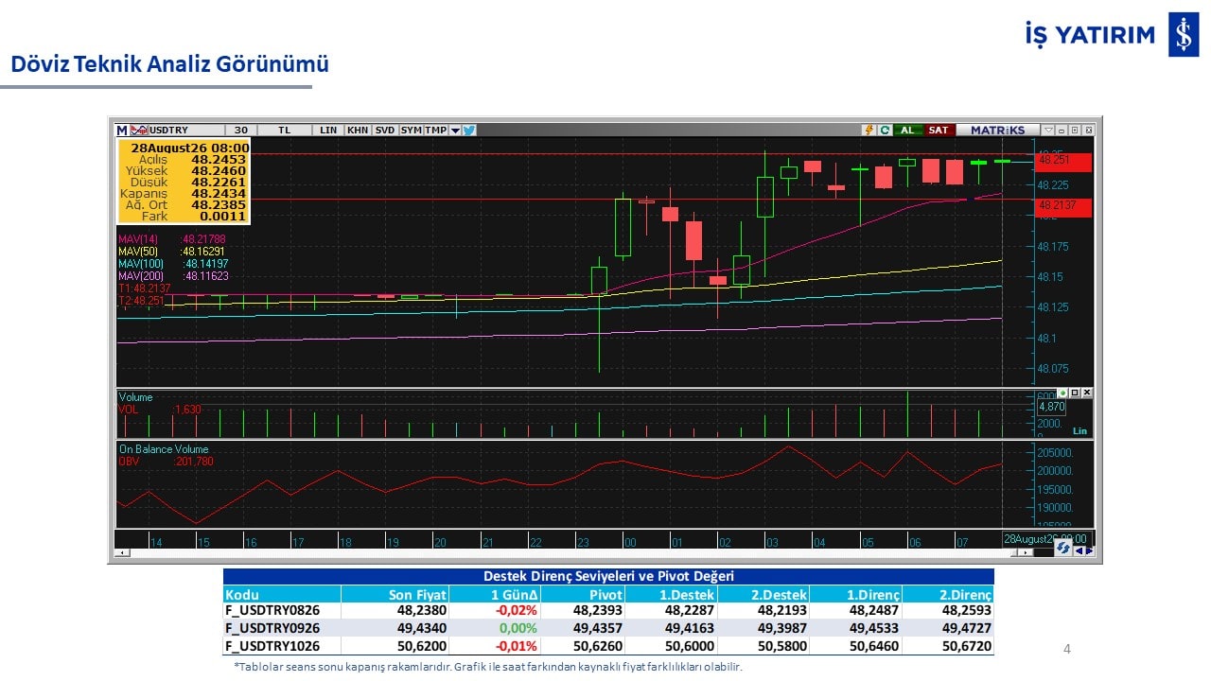Click the M logo icon beside USDTRY
Image resolution: width=1211 pixels, height=681 pixels.
pyautogui.click(x=122, y=131)
